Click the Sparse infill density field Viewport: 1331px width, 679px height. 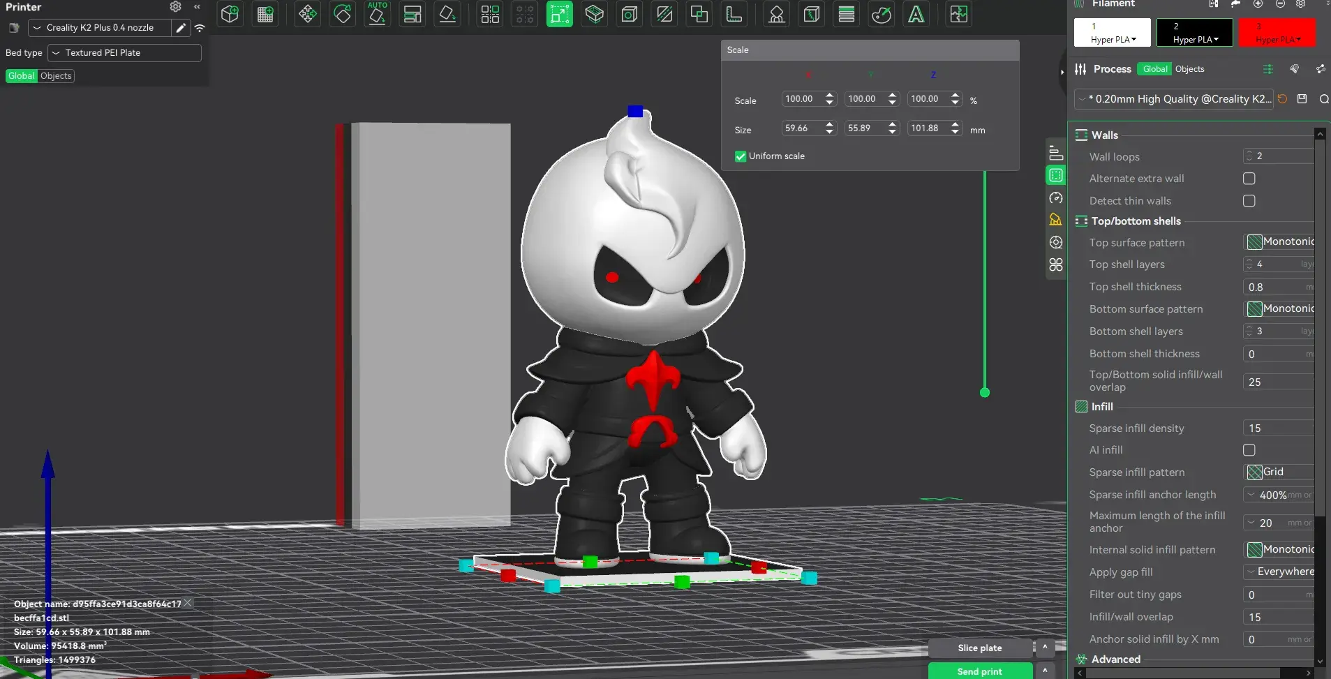click(1279, 428)
